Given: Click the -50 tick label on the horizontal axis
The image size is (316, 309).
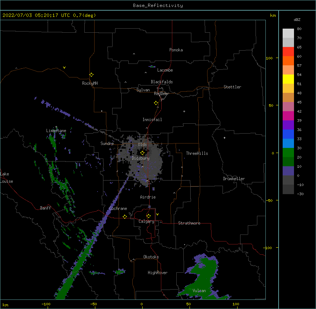Looking at the screenshot, I should click(93, 304).
